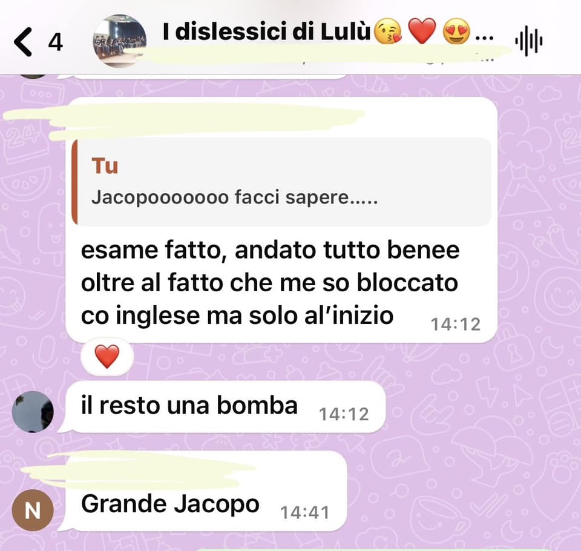Tap the Tu label in quoted reply
Viewport: 581px width, 551px height.
105,166
